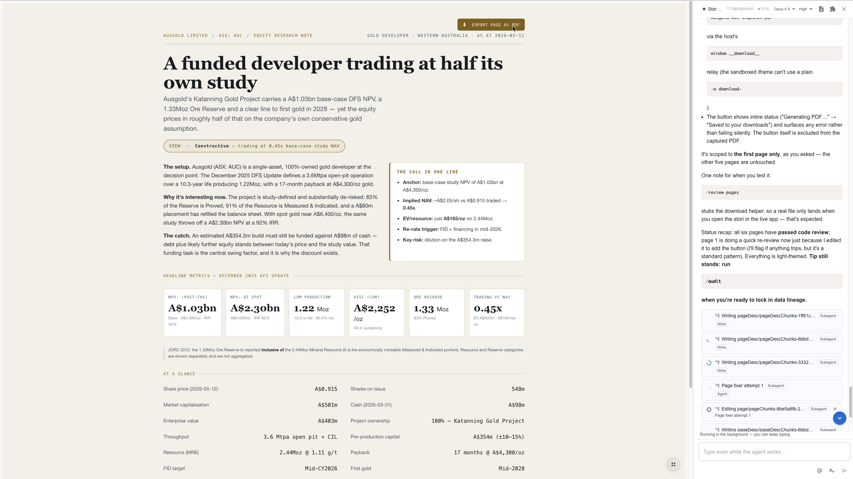Open the Opus 4.8 model dropdown
Screen dimensions: 853x479
[x=785, y=9]
